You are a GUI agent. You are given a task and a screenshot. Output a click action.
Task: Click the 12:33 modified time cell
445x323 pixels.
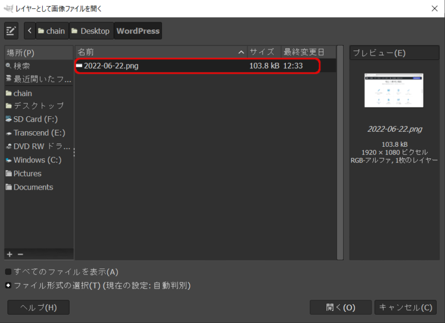pos(293,66)
